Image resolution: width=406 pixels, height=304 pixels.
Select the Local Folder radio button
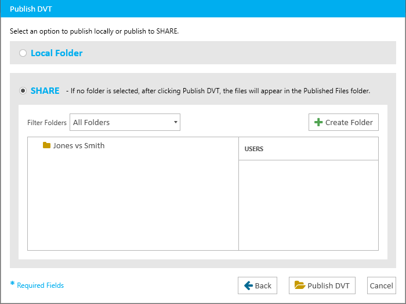[x=23, y=53]
